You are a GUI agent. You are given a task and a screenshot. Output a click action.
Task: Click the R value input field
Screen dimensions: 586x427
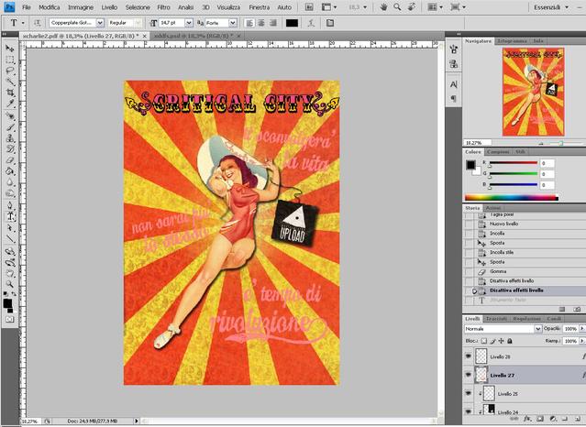coord(547,163)
